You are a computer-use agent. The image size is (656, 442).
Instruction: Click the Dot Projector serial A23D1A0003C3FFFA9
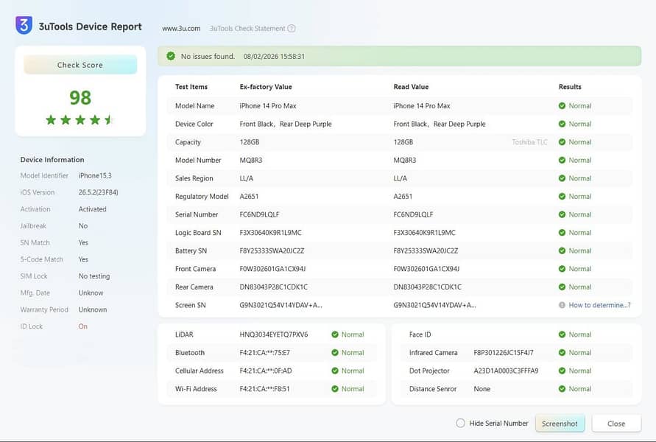[x=507, y=371]
